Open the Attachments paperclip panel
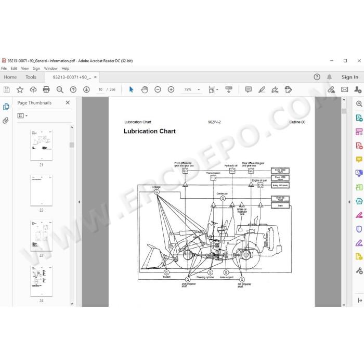The height and width of the screenshot is (364, 364). (x=6, y=120)
